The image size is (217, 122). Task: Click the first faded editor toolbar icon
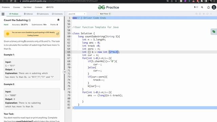coord(197,14)
